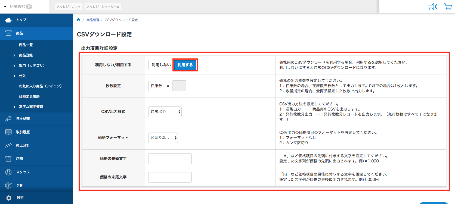Enable the 利用する toggle option

click(185, 65)
